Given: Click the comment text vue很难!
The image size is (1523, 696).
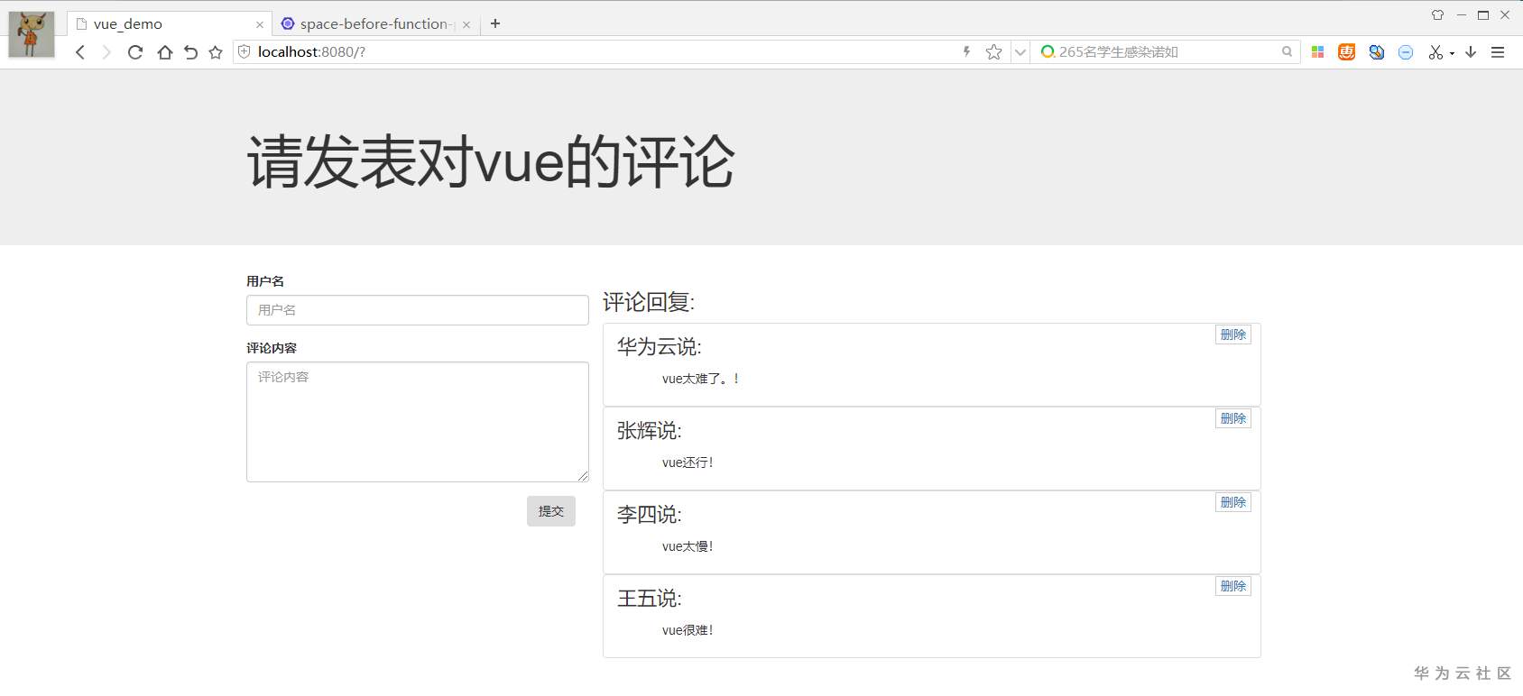Looking at the screenshot, I should 688,630.
